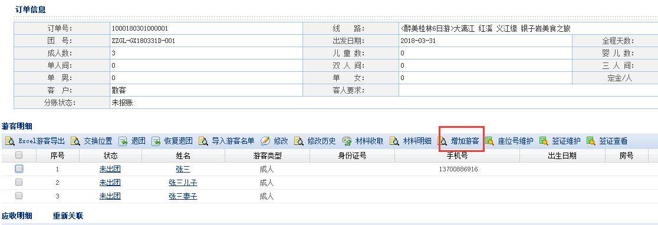Tick the select-all checkbox in the table header
This screenshot has width=658, height=225.
click(x=19, y=155)
